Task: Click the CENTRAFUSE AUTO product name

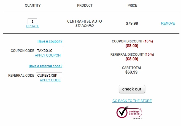Action: (85, 21)
